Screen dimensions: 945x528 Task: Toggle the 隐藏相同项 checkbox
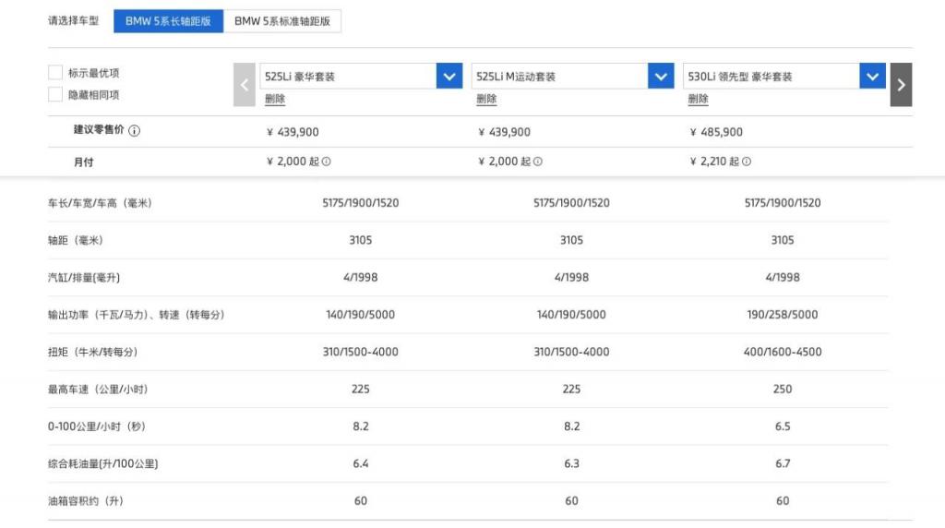(x=55, y=95)
